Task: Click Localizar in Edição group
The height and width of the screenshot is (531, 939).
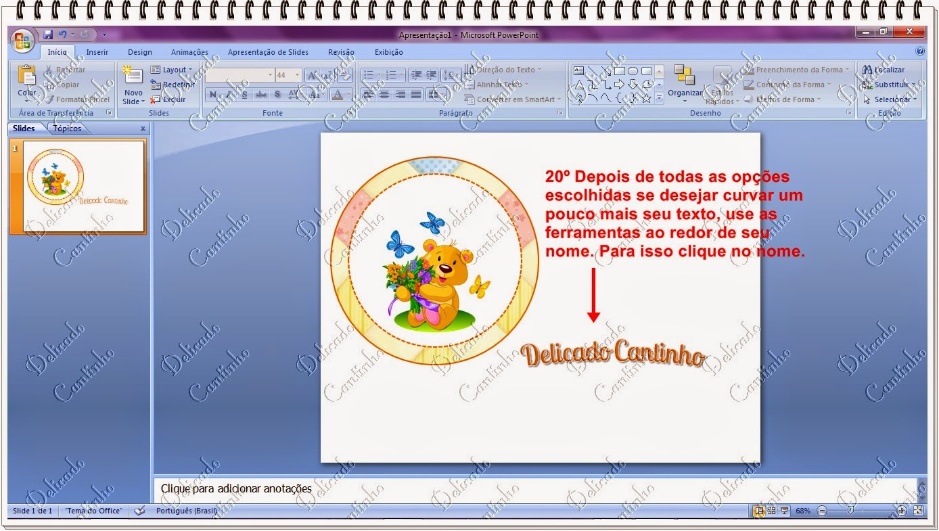Action: pos(884,70)
